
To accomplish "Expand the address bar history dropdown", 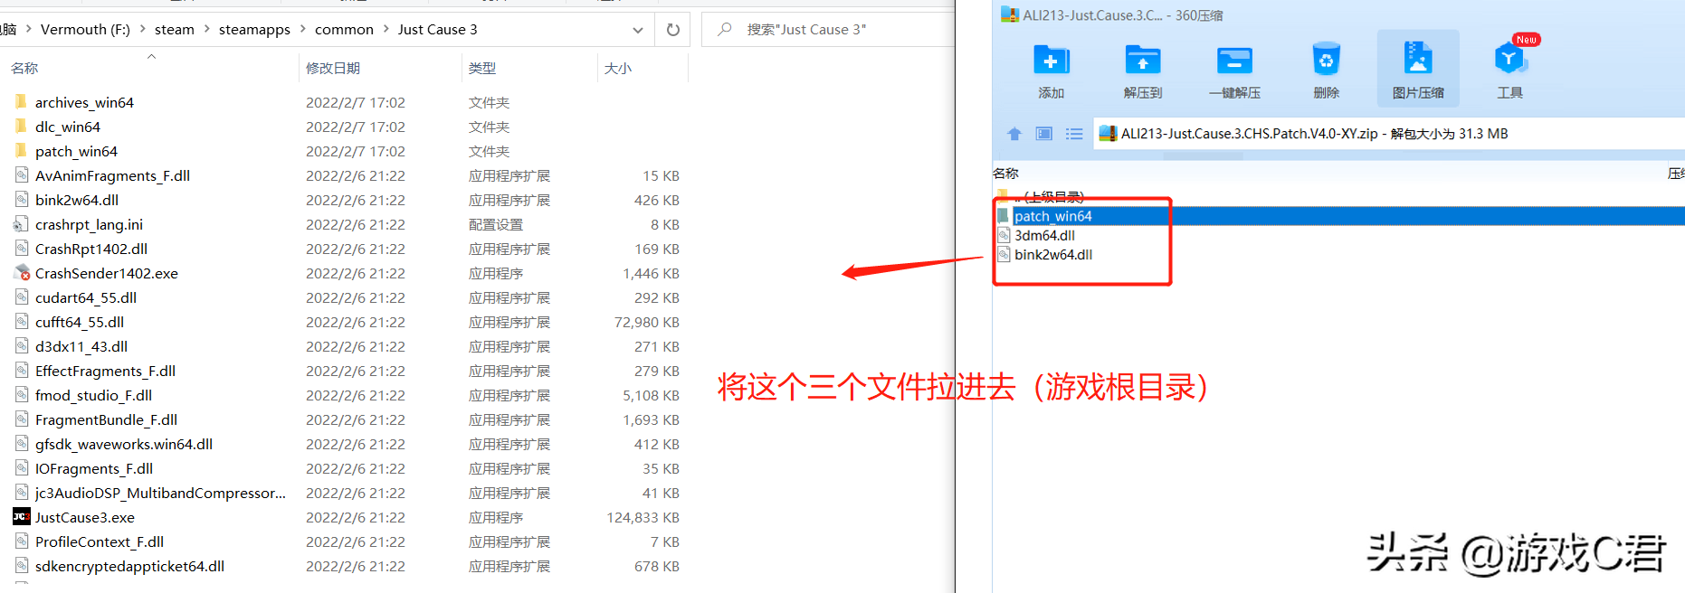I will [638, 30].
